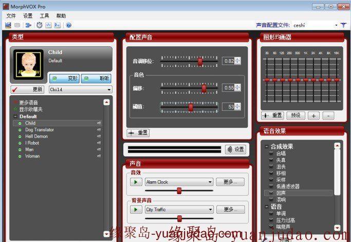351x242 pixels.
Task: Enable the 混响 reverb effect
Action: (271, 199)
